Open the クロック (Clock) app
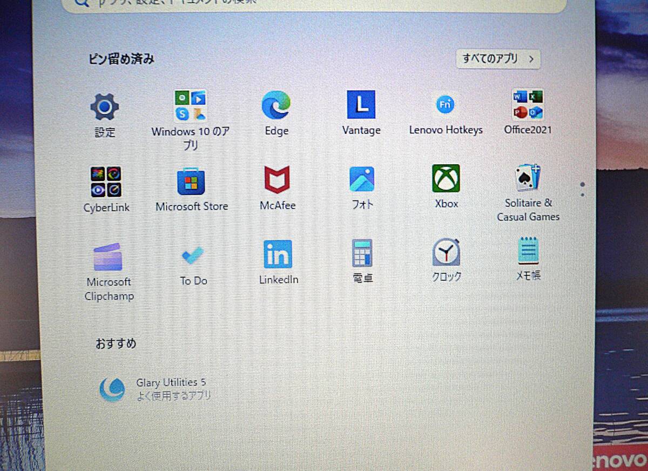Screen dimensions: 648x471 pos(446,260)
